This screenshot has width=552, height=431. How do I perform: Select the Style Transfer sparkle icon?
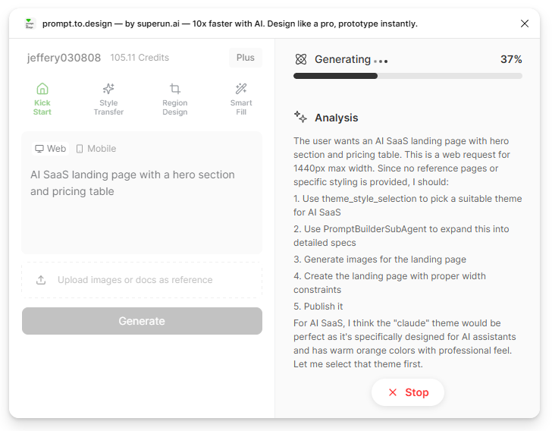click(108, 89)
